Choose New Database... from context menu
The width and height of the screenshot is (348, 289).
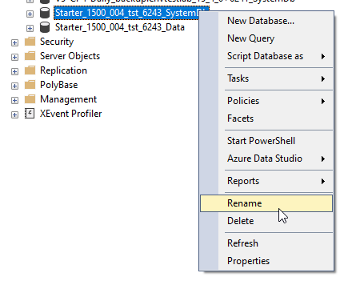266,21
